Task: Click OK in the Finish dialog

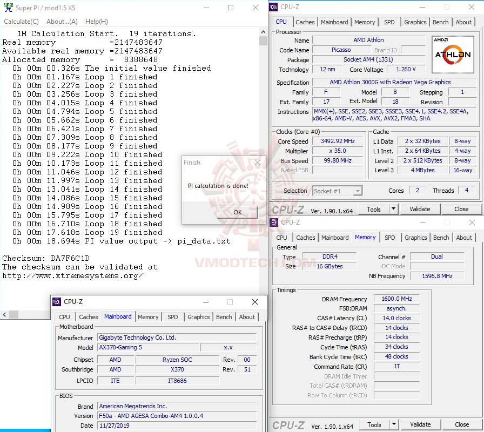Action: [237, 212]
